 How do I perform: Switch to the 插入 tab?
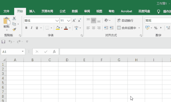point(32,11)
